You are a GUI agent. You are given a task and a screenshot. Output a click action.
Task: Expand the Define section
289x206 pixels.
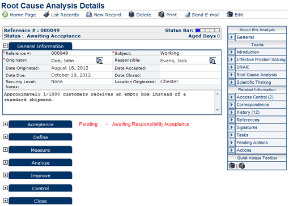click(6, 137)
